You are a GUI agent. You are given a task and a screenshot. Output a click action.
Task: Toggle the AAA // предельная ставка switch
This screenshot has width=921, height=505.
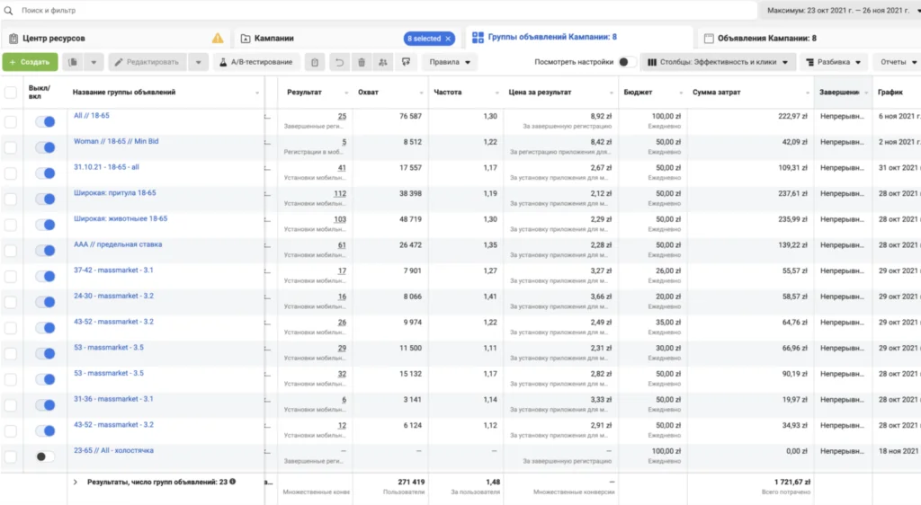click(45, 251)
